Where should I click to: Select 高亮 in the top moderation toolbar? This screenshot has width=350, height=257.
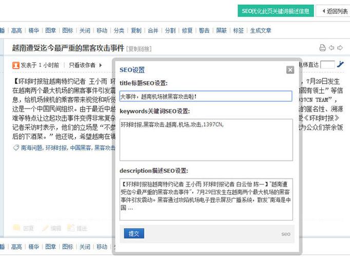(x=16, y=31)
